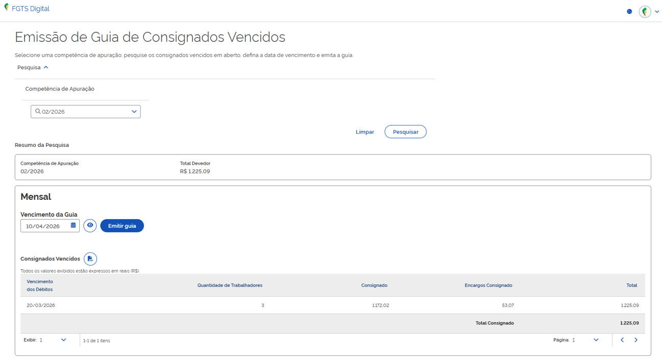Clear the search with Limpar
The width and height of the screenshot is (662, 361).
(365, 132)
